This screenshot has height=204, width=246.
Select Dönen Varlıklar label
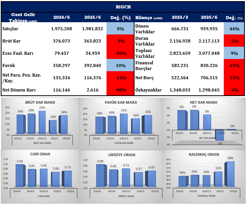(145, 29)
